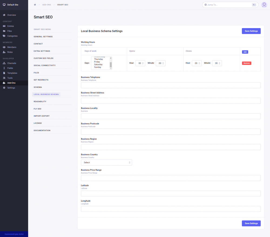Open Tools in the Developer sidebar
The image size is (270, 237).
(10, 78)
